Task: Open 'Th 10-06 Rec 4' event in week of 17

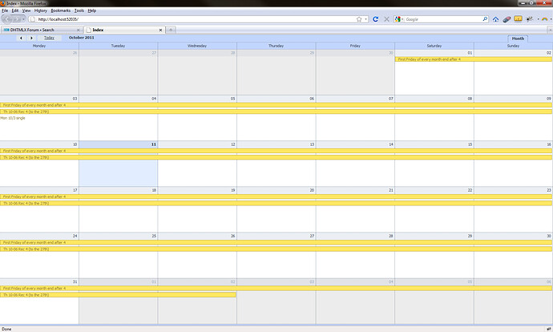Action: (276, 203)
